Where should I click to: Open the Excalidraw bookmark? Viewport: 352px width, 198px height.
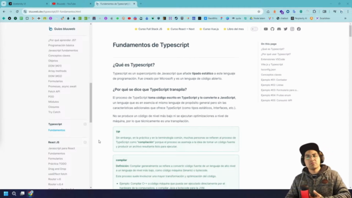pyautogui.click(x=323, y=18)
